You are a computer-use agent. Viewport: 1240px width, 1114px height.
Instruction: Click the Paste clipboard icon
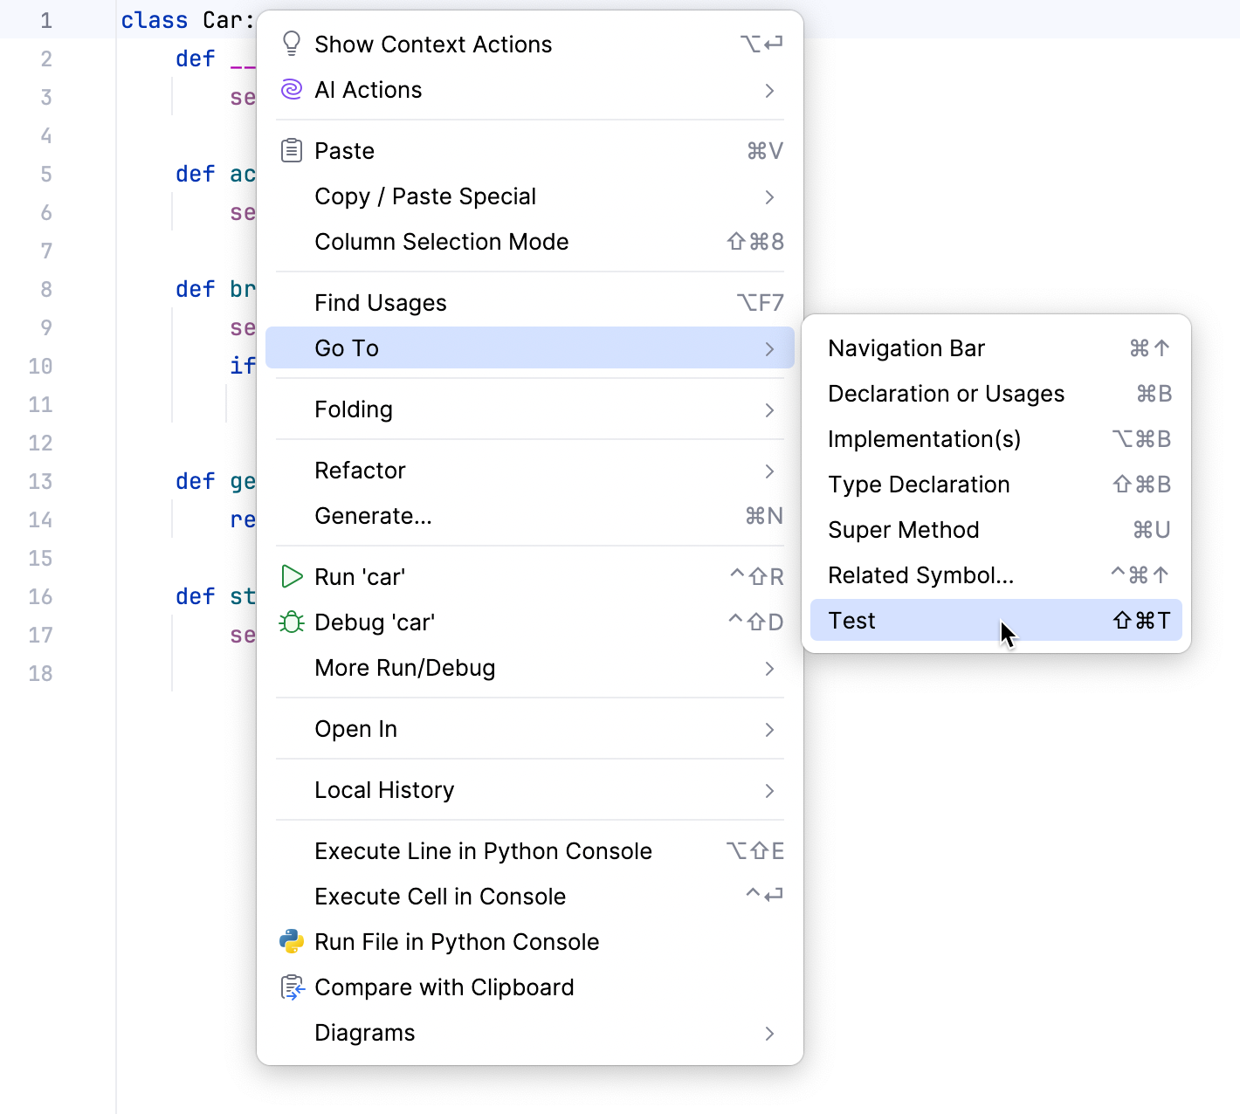(x=292, y=151)
